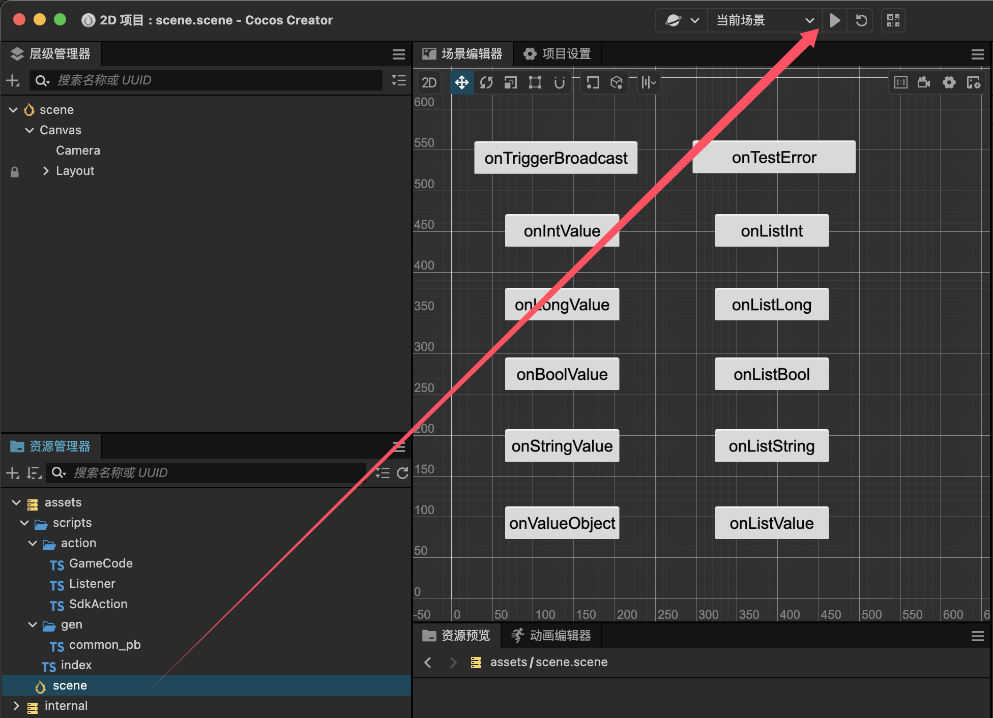
Task: Click the refresh assets icon
Action: [x=402, y=473]
